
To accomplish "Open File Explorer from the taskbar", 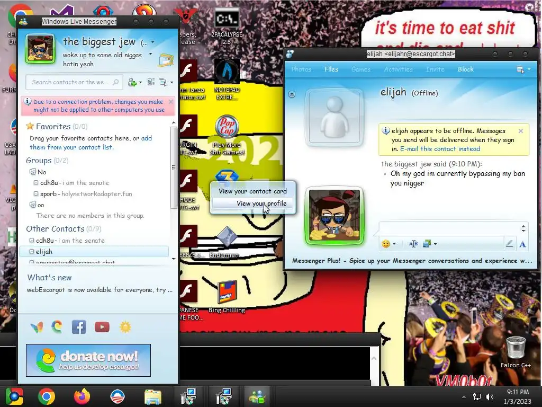I will pyautogui.click(x=153, y=396).
